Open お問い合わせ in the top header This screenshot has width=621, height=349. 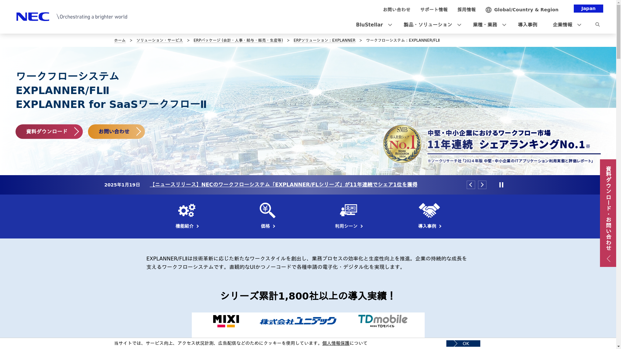(397, 10)
